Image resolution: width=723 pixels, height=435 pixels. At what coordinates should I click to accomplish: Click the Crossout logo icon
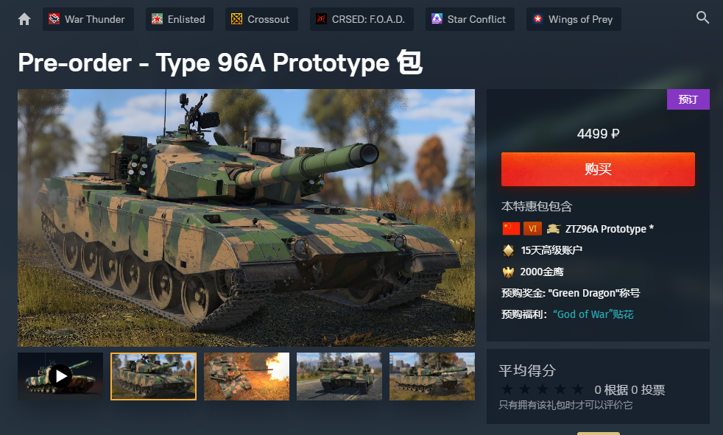click(x=236, y=19)
